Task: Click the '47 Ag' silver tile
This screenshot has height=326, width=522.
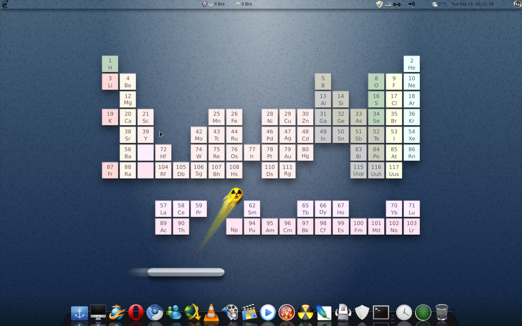Action: click(288, 135)
